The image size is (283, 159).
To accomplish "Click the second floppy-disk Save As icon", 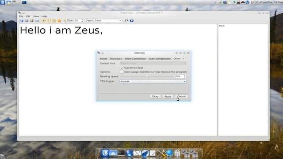I will tap(32, 21).
